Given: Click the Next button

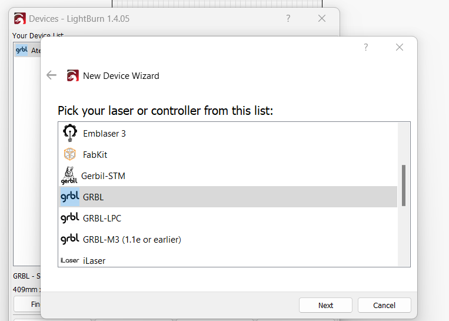Looking at the screenshot, I should 325,305.
